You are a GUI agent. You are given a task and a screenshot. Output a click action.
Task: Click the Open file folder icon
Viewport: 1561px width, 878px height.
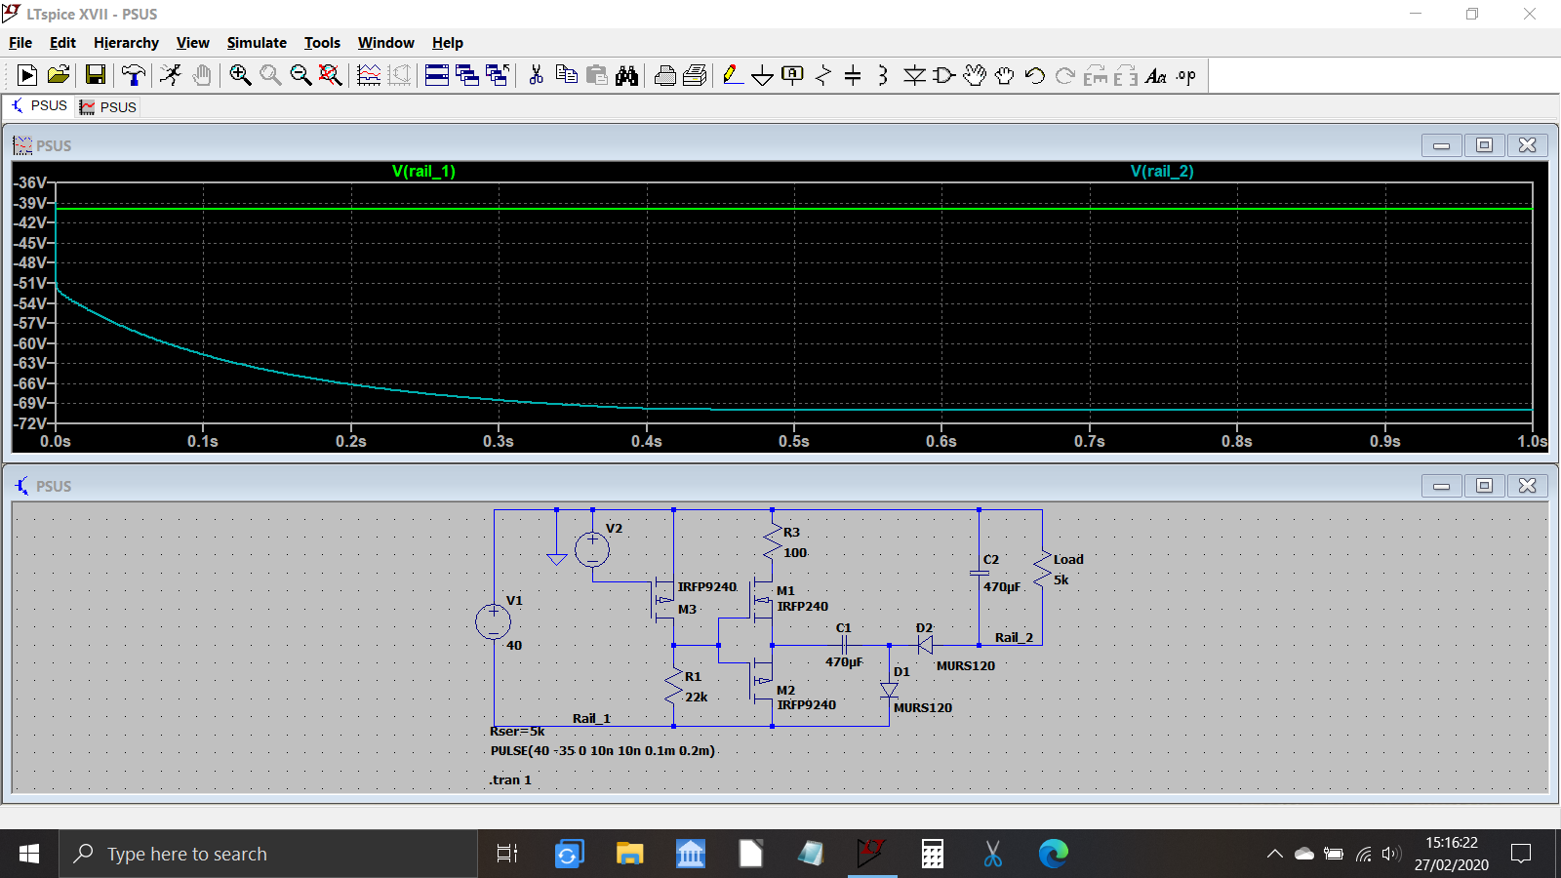pos(59,75)
